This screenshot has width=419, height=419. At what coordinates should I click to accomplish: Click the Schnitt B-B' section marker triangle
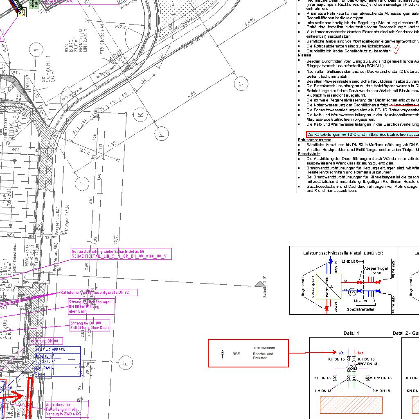coord(259,284)
